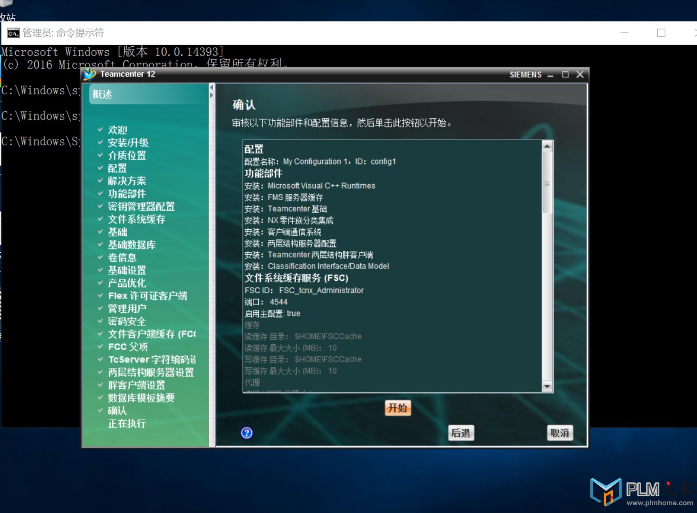Click the 写缓存 最大大小 (MB) 10 line
The width and height of the screenshot is (697, 513).
[291, 371]
